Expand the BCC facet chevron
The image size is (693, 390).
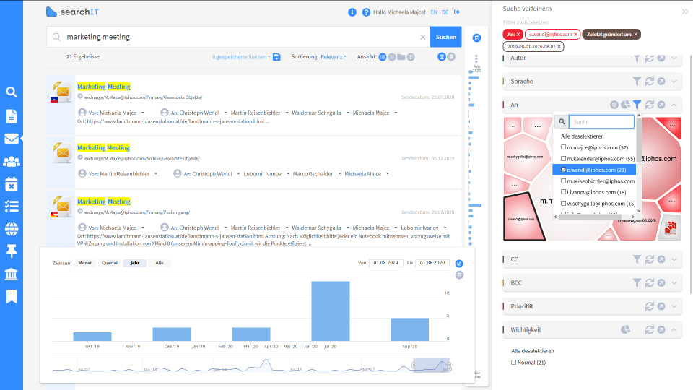tap(674, 283)
